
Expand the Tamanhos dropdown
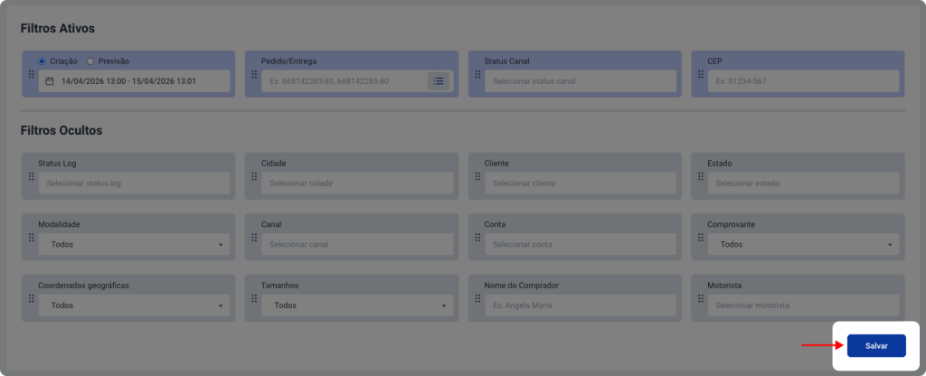tap(357, 305)
